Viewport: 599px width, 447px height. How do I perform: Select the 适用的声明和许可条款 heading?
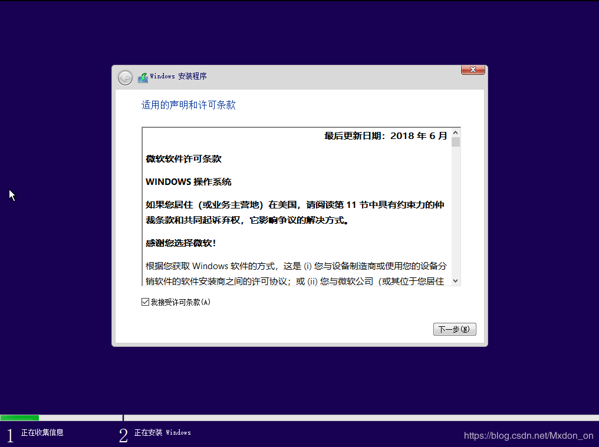(187, 105)
